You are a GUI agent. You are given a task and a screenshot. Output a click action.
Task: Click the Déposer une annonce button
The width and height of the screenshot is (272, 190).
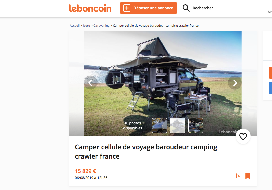point(148,8)
